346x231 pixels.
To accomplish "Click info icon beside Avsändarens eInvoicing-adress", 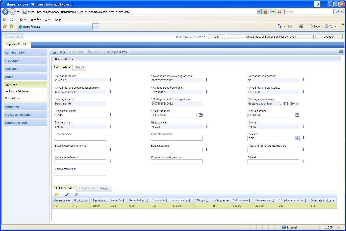I will click(207, 80).
